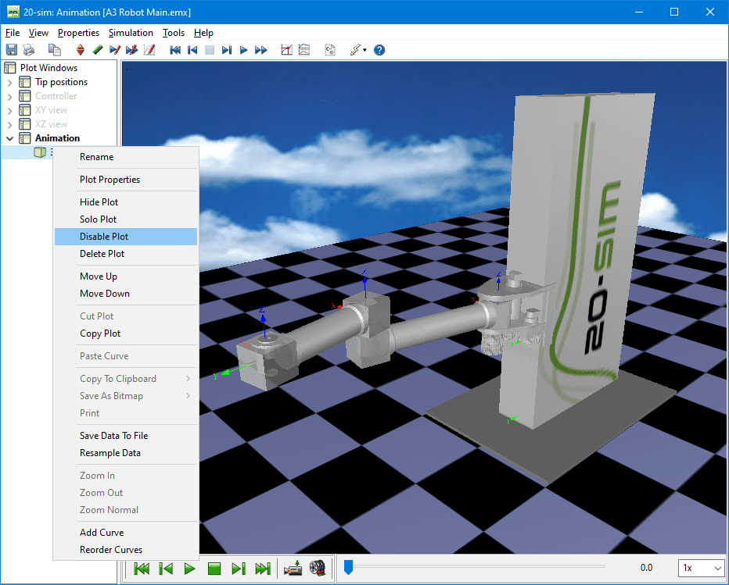Screen dimensions: 729x585
Task: Select the Controller plot window item
Action: click(56, 96)
